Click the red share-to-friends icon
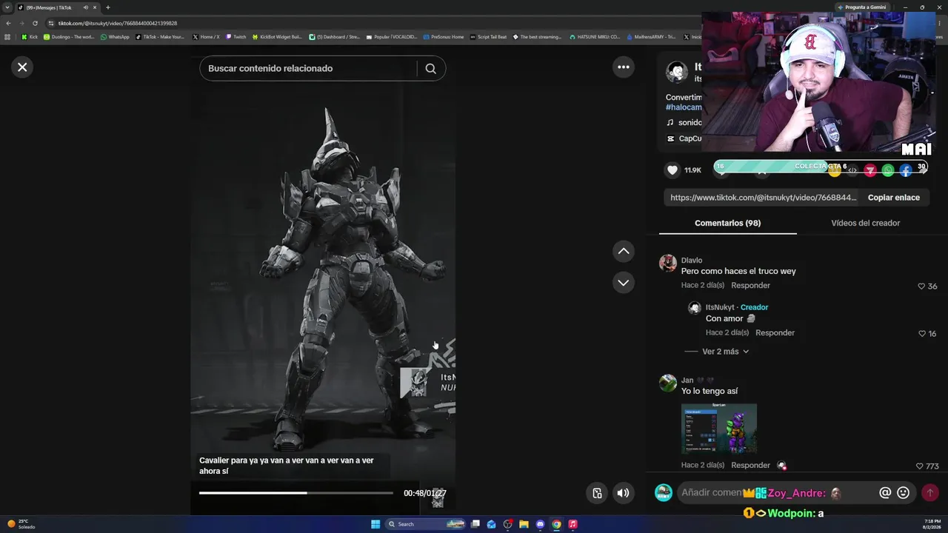This screenshot has width=948, height=533. [x=870, y=171]
